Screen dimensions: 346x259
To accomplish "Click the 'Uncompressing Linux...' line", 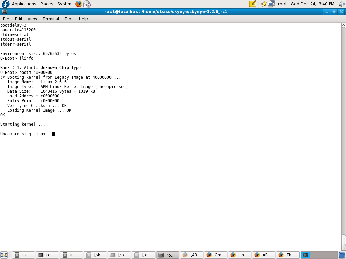I will tap(26, 134).
